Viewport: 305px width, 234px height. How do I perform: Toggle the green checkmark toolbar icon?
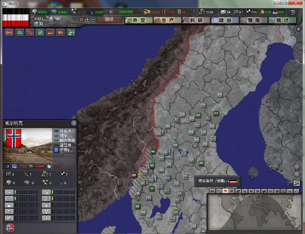tap(40, 32)
